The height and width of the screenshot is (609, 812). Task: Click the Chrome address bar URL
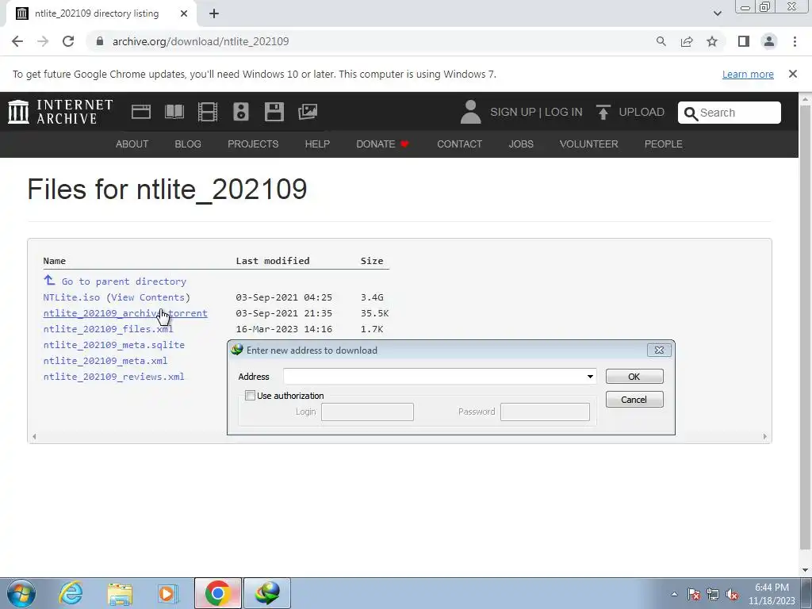(201, 41)
